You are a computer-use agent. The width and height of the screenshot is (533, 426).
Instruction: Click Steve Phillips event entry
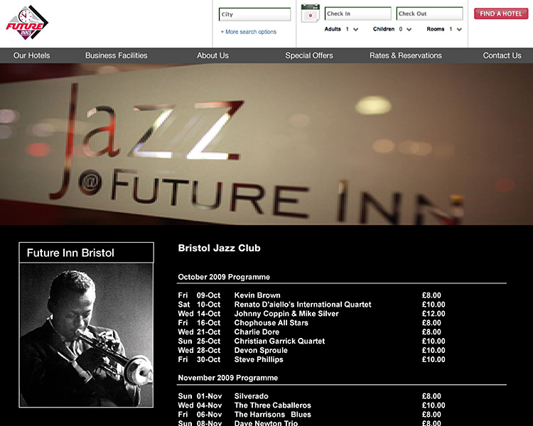pyautogui.click(x=259, y=359)
